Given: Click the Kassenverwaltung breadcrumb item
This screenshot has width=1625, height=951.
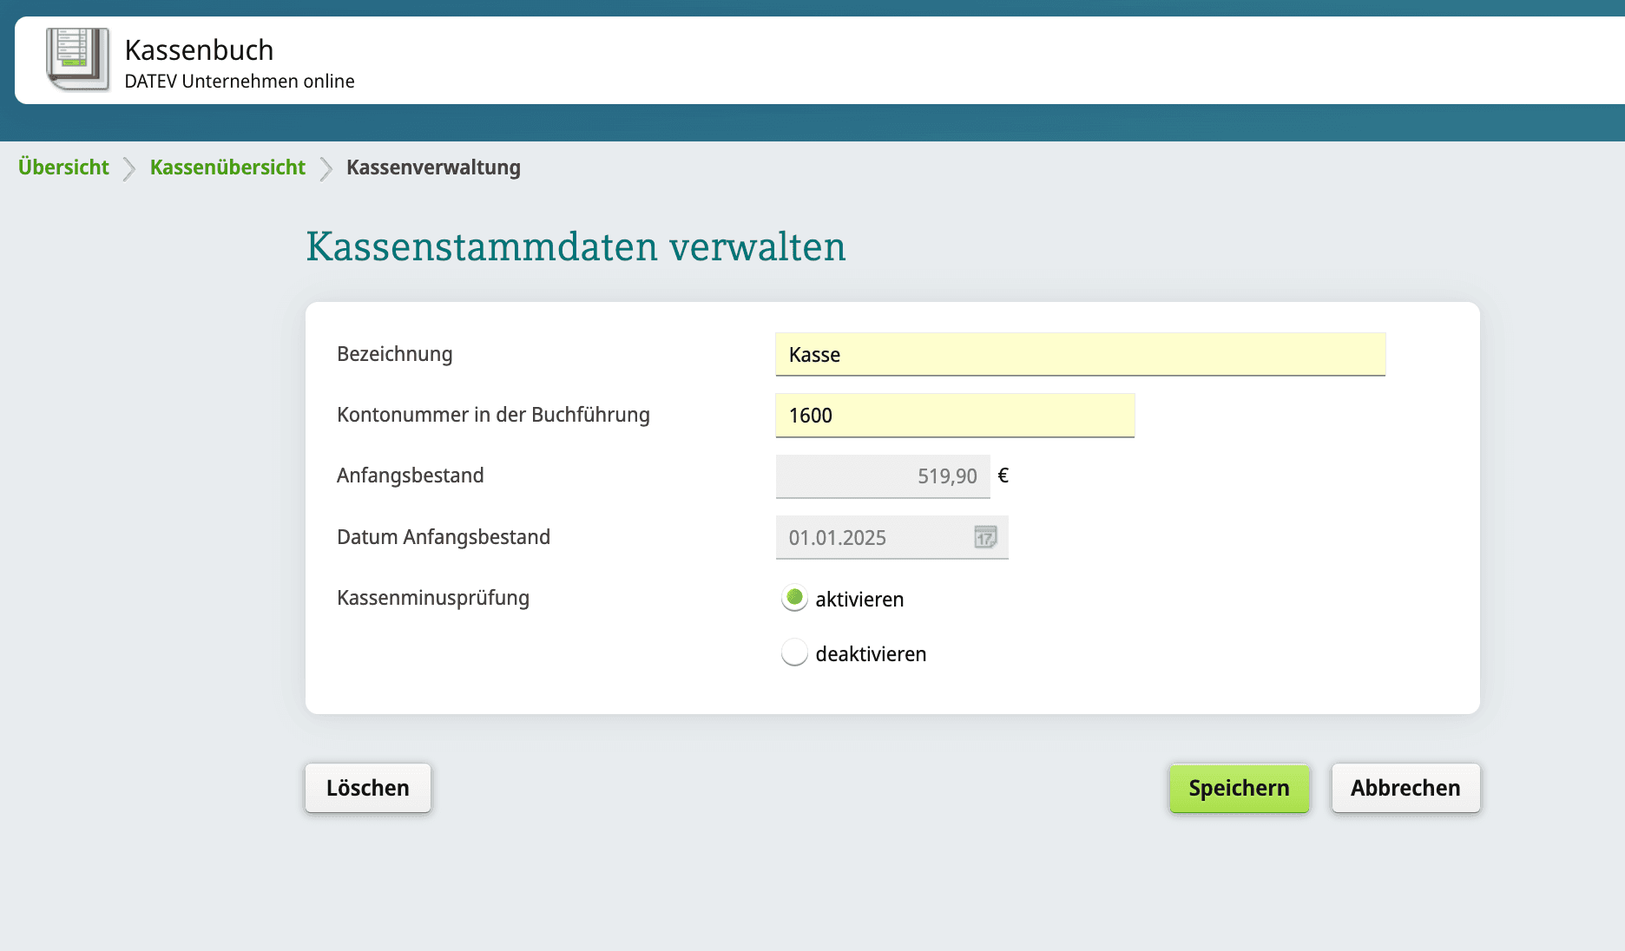Looking at the screenshot, I should coord(433,167).
